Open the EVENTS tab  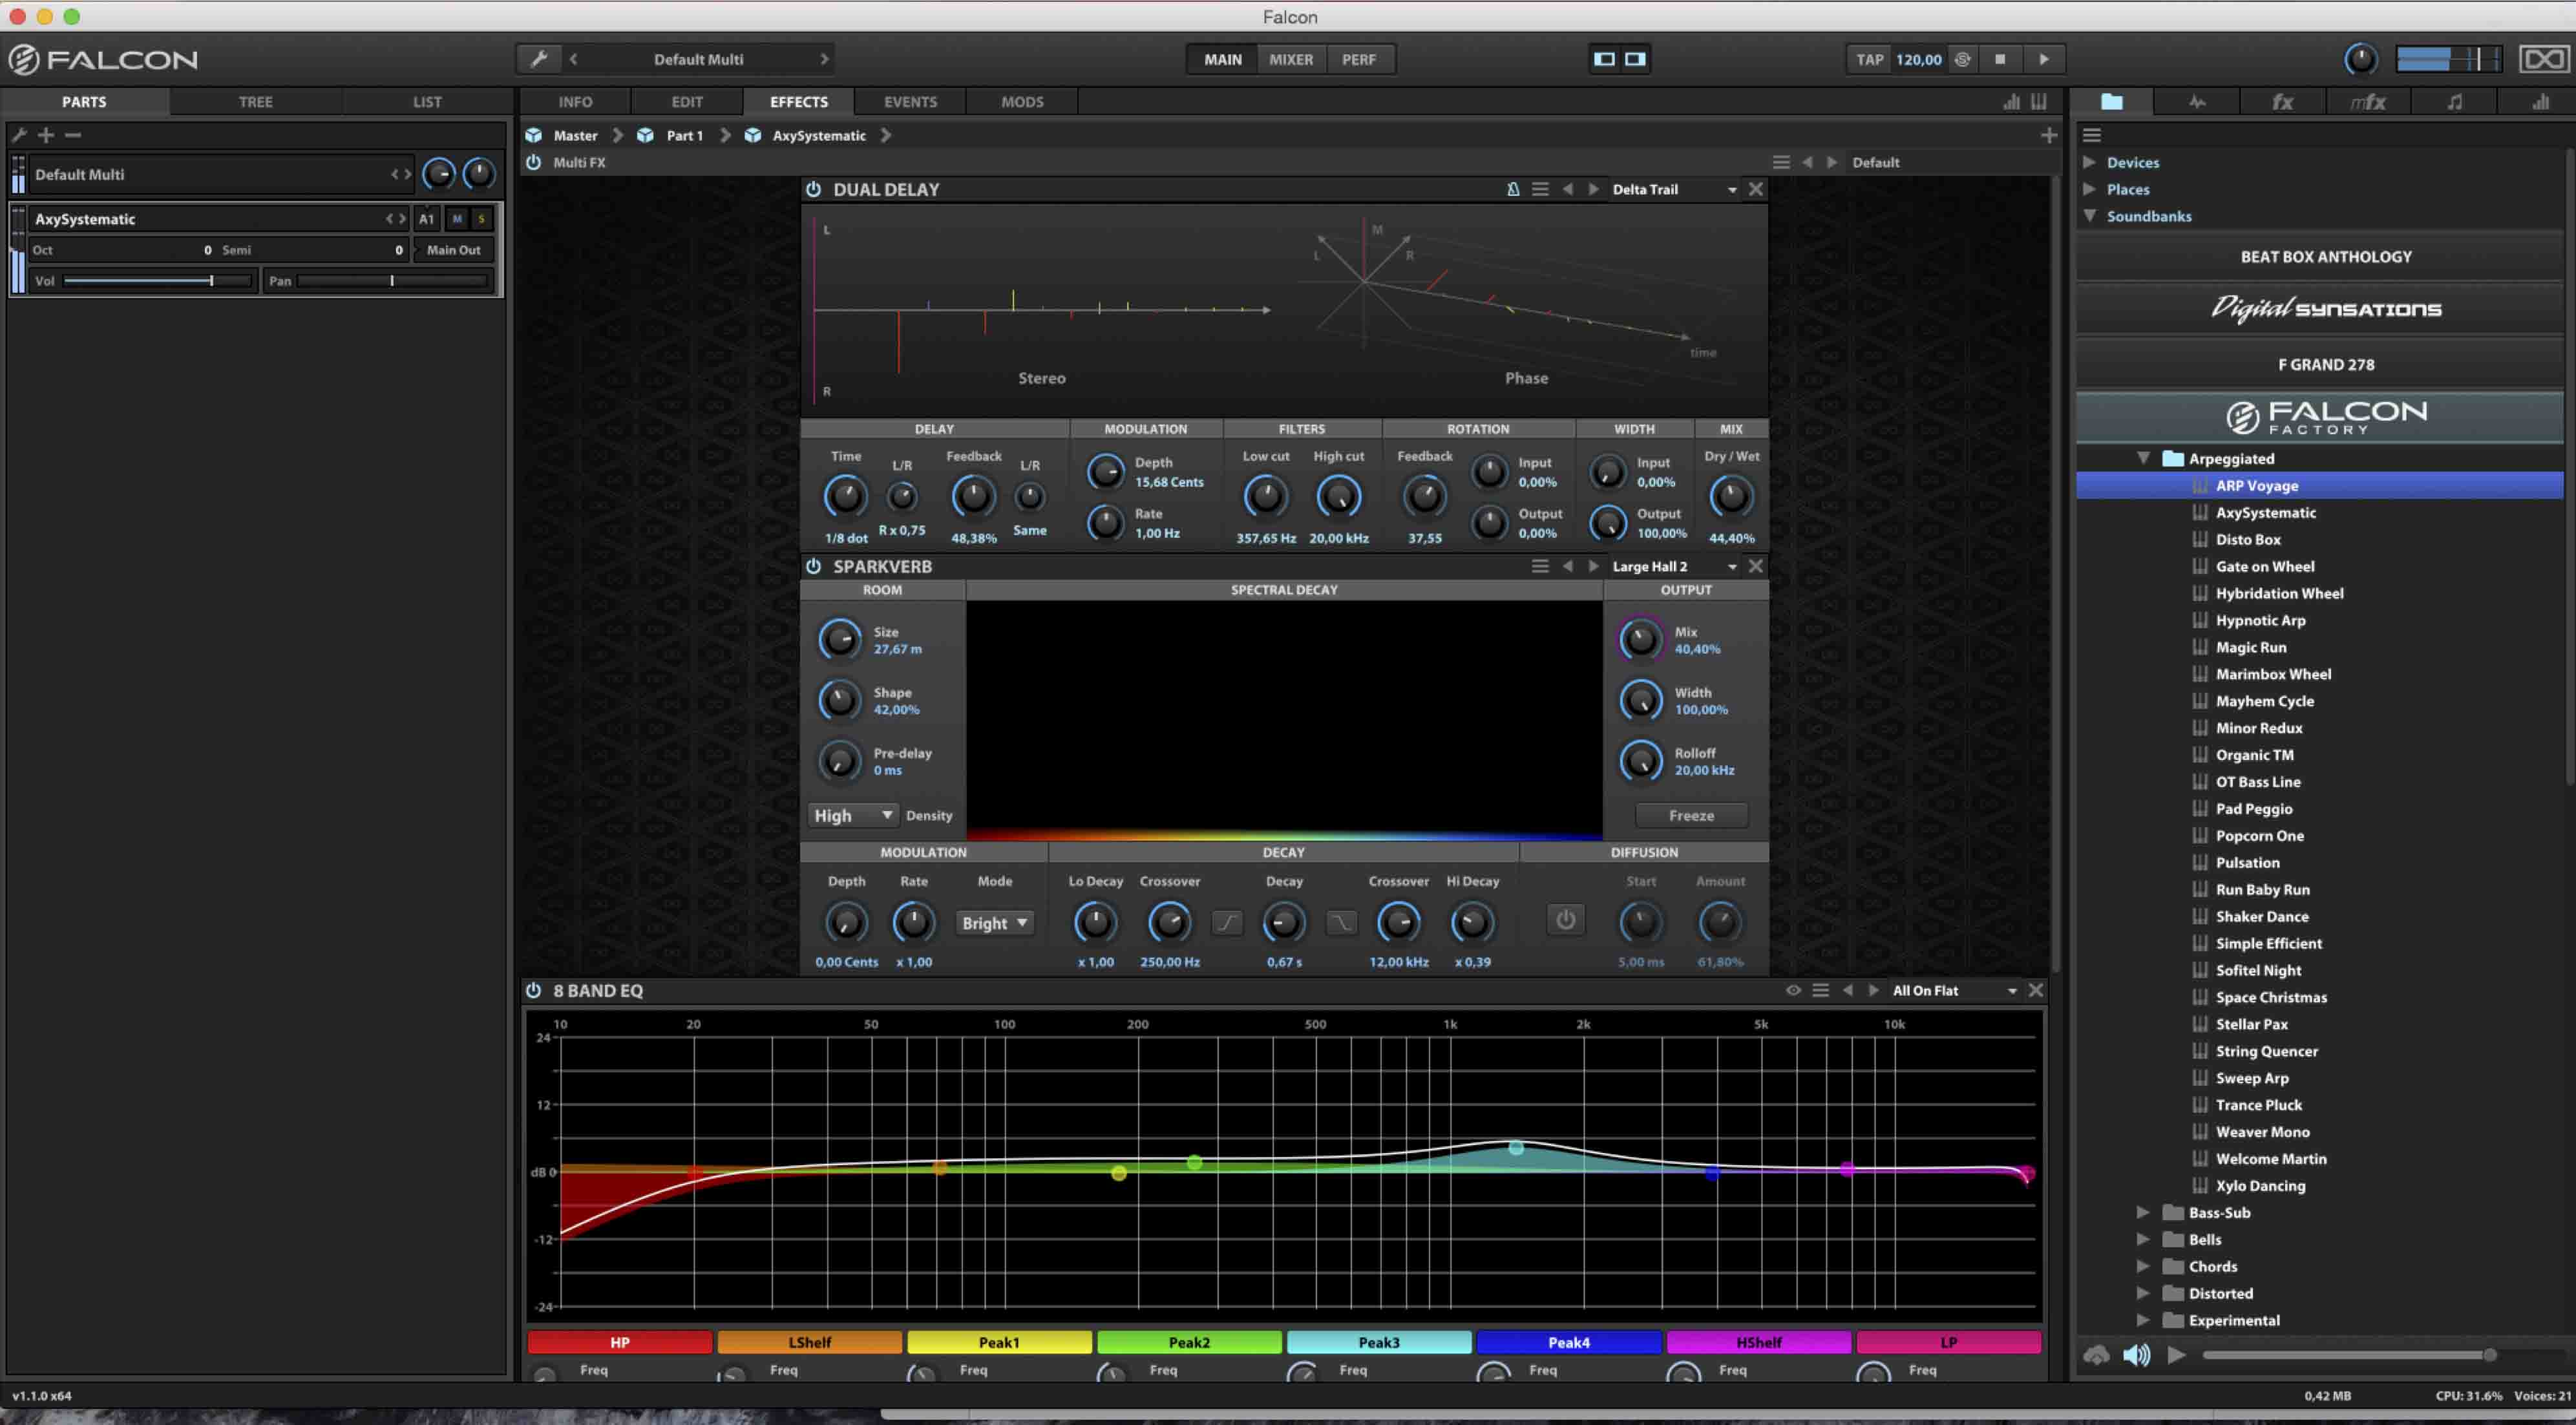pyautogui.click(x=910, y=102)
